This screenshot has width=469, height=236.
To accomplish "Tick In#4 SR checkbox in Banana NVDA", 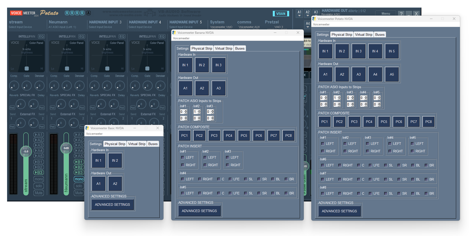I will click(x=259, y=179).
